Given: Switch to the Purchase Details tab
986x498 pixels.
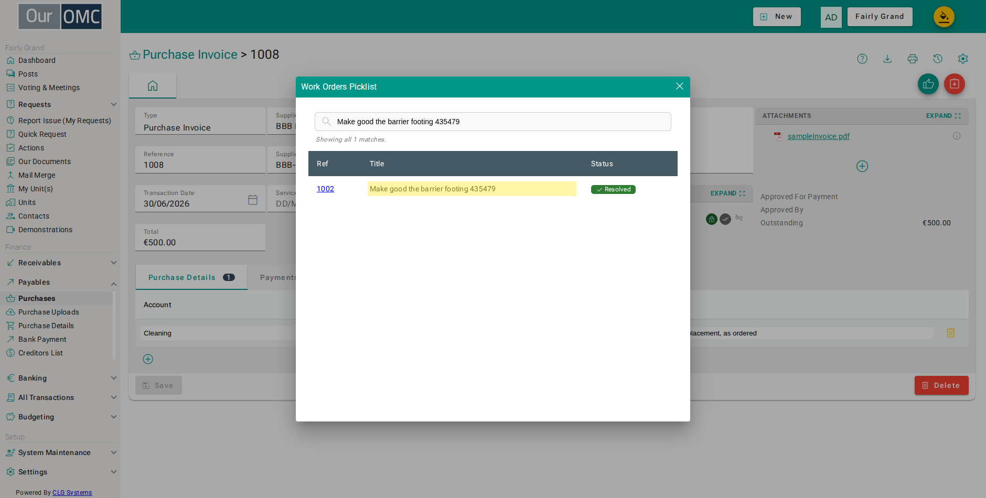Looking at the screenshot, I should [x=191, y=277].
